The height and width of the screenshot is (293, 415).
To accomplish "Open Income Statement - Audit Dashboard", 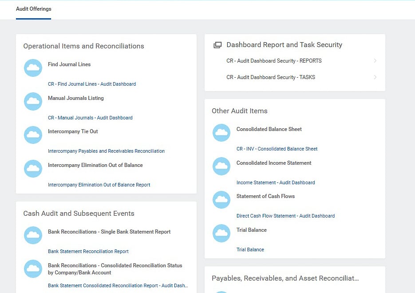I will coord(276,182).
